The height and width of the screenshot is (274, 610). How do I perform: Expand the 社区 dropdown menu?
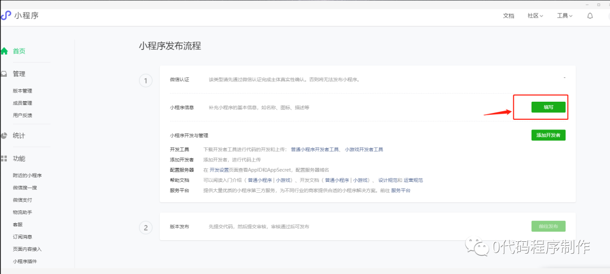535,16
